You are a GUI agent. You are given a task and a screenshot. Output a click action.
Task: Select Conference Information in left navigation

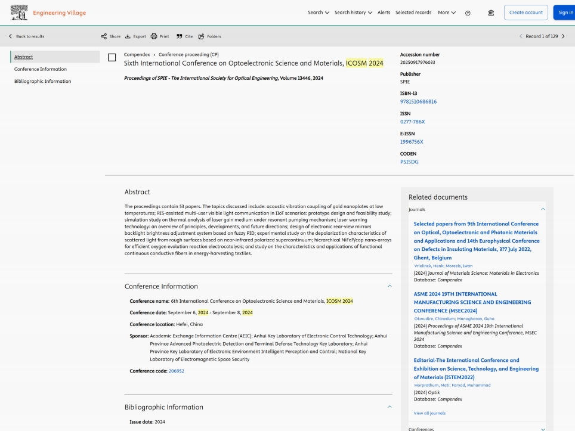41,69
